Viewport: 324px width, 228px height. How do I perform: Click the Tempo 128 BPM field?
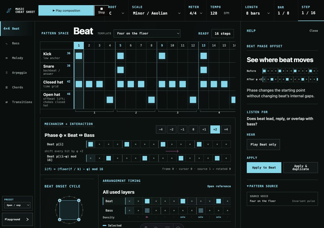(x=220, y=13)
